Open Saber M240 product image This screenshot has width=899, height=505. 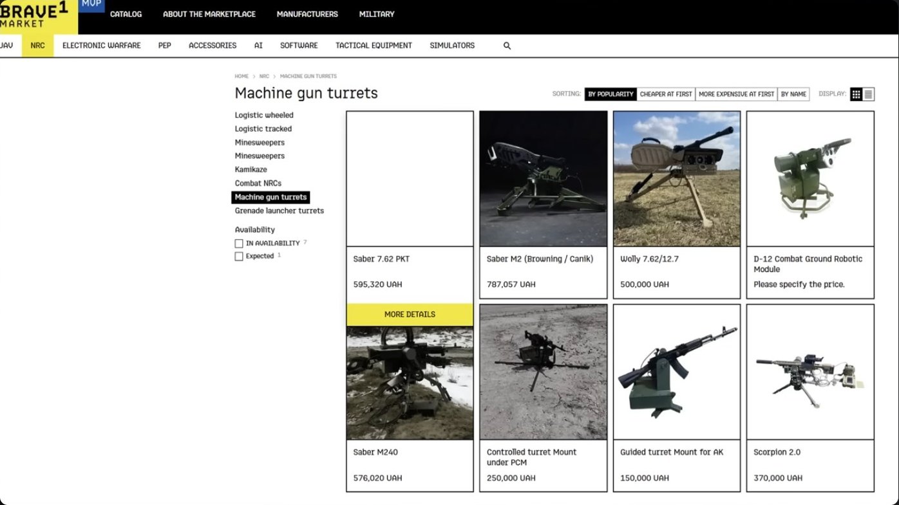[410, 383]
